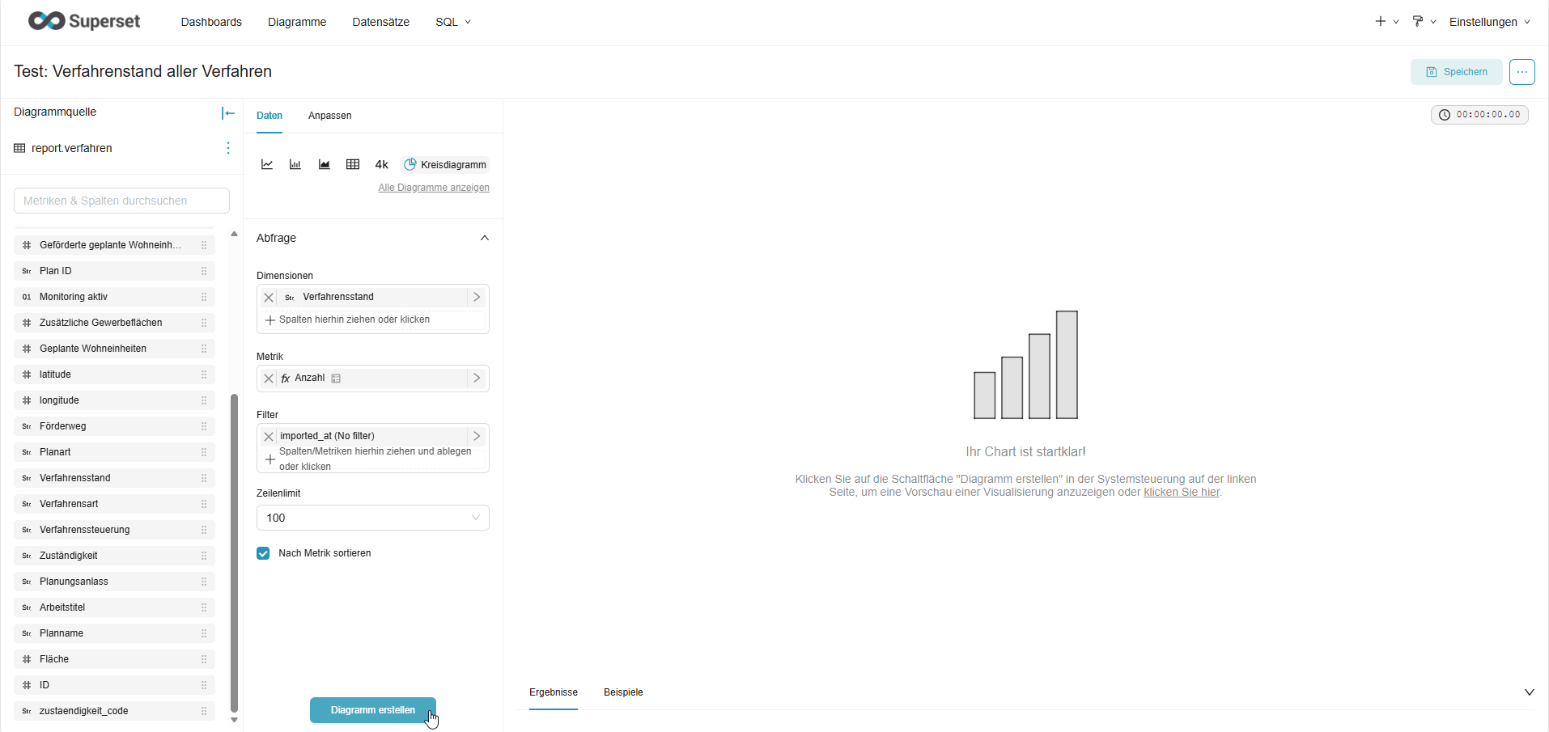
Task: Switch to the Anpassen tab
Action: pyautogui.click(x=329, y=116)
